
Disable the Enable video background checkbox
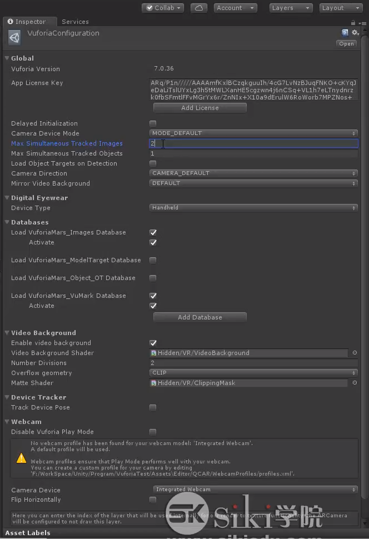click(x=153, y=343)
